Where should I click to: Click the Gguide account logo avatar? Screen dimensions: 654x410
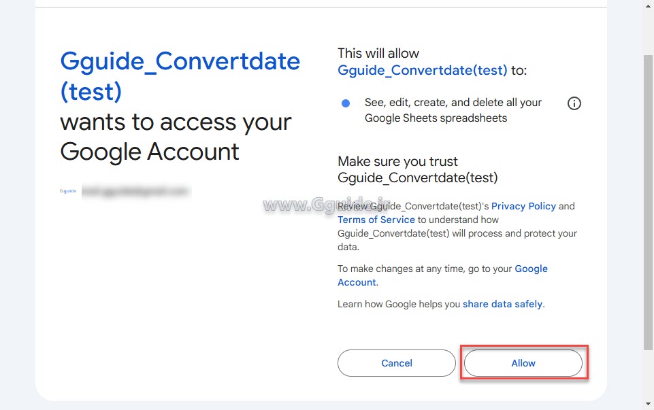(x=67, y=192)
